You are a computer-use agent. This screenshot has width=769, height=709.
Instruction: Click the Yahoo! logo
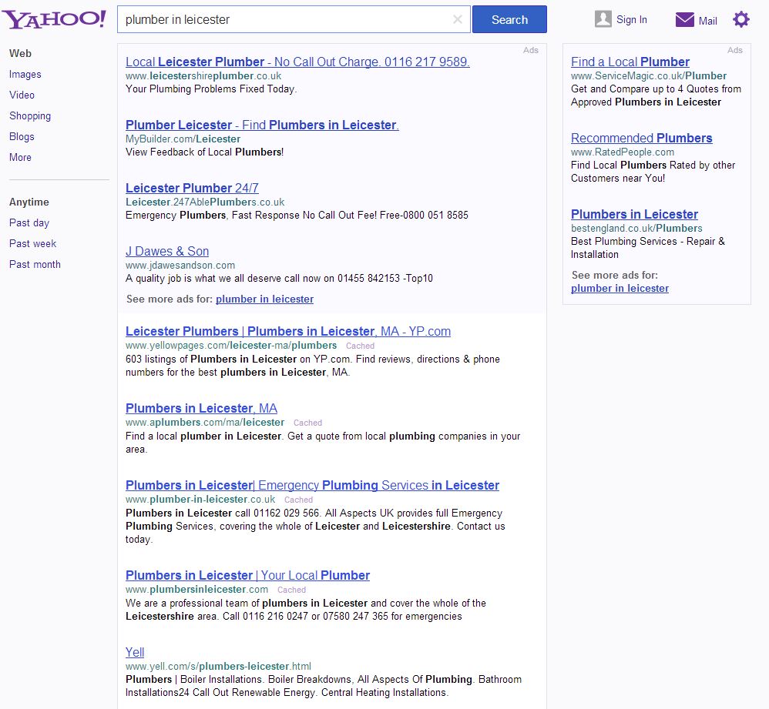tap(53, 19)
